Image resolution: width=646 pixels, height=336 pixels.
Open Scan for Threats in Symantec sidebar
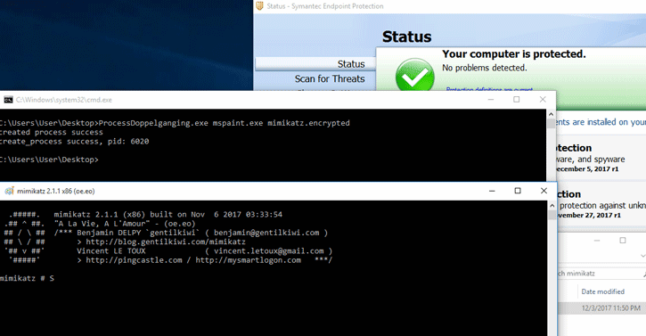330,78
